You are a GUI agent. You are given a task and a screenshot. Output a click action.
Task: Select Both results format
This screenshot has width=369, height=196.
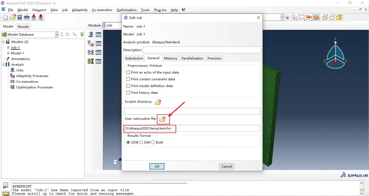click(x=153, y=142)
